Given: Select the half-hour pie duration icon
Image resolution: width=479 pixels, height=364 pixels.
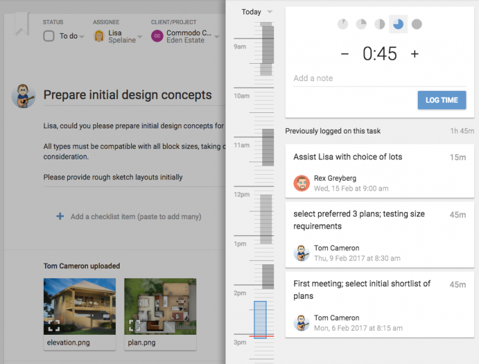Looking at the screenshot, I should (380, 24).
